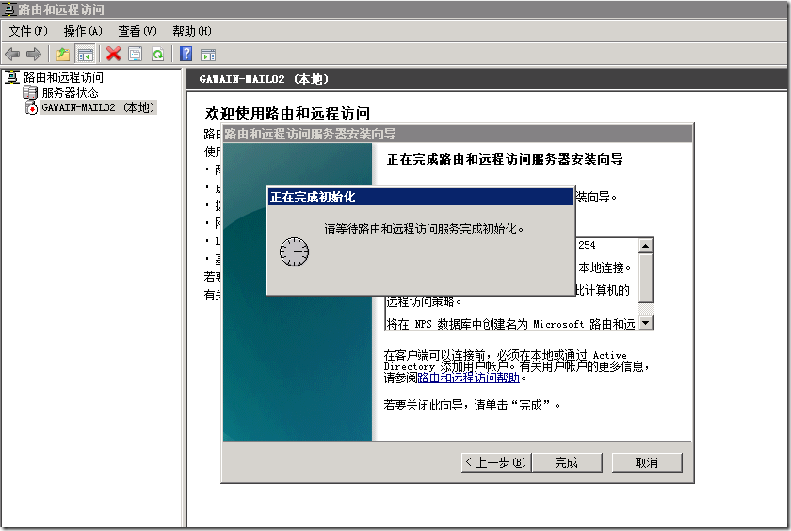Click the green Refresh toolbar icon
791x531 pixels.
tap(158, 54)
